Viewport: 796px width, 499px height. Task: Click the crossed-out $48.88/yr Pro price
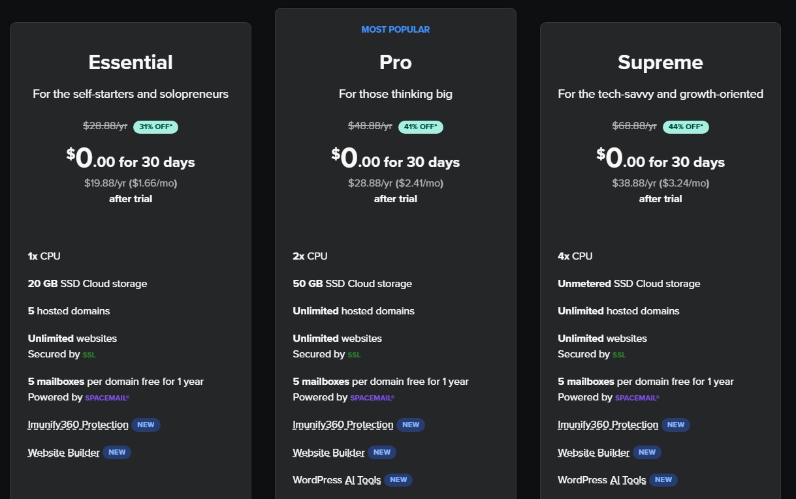point(370,127)
